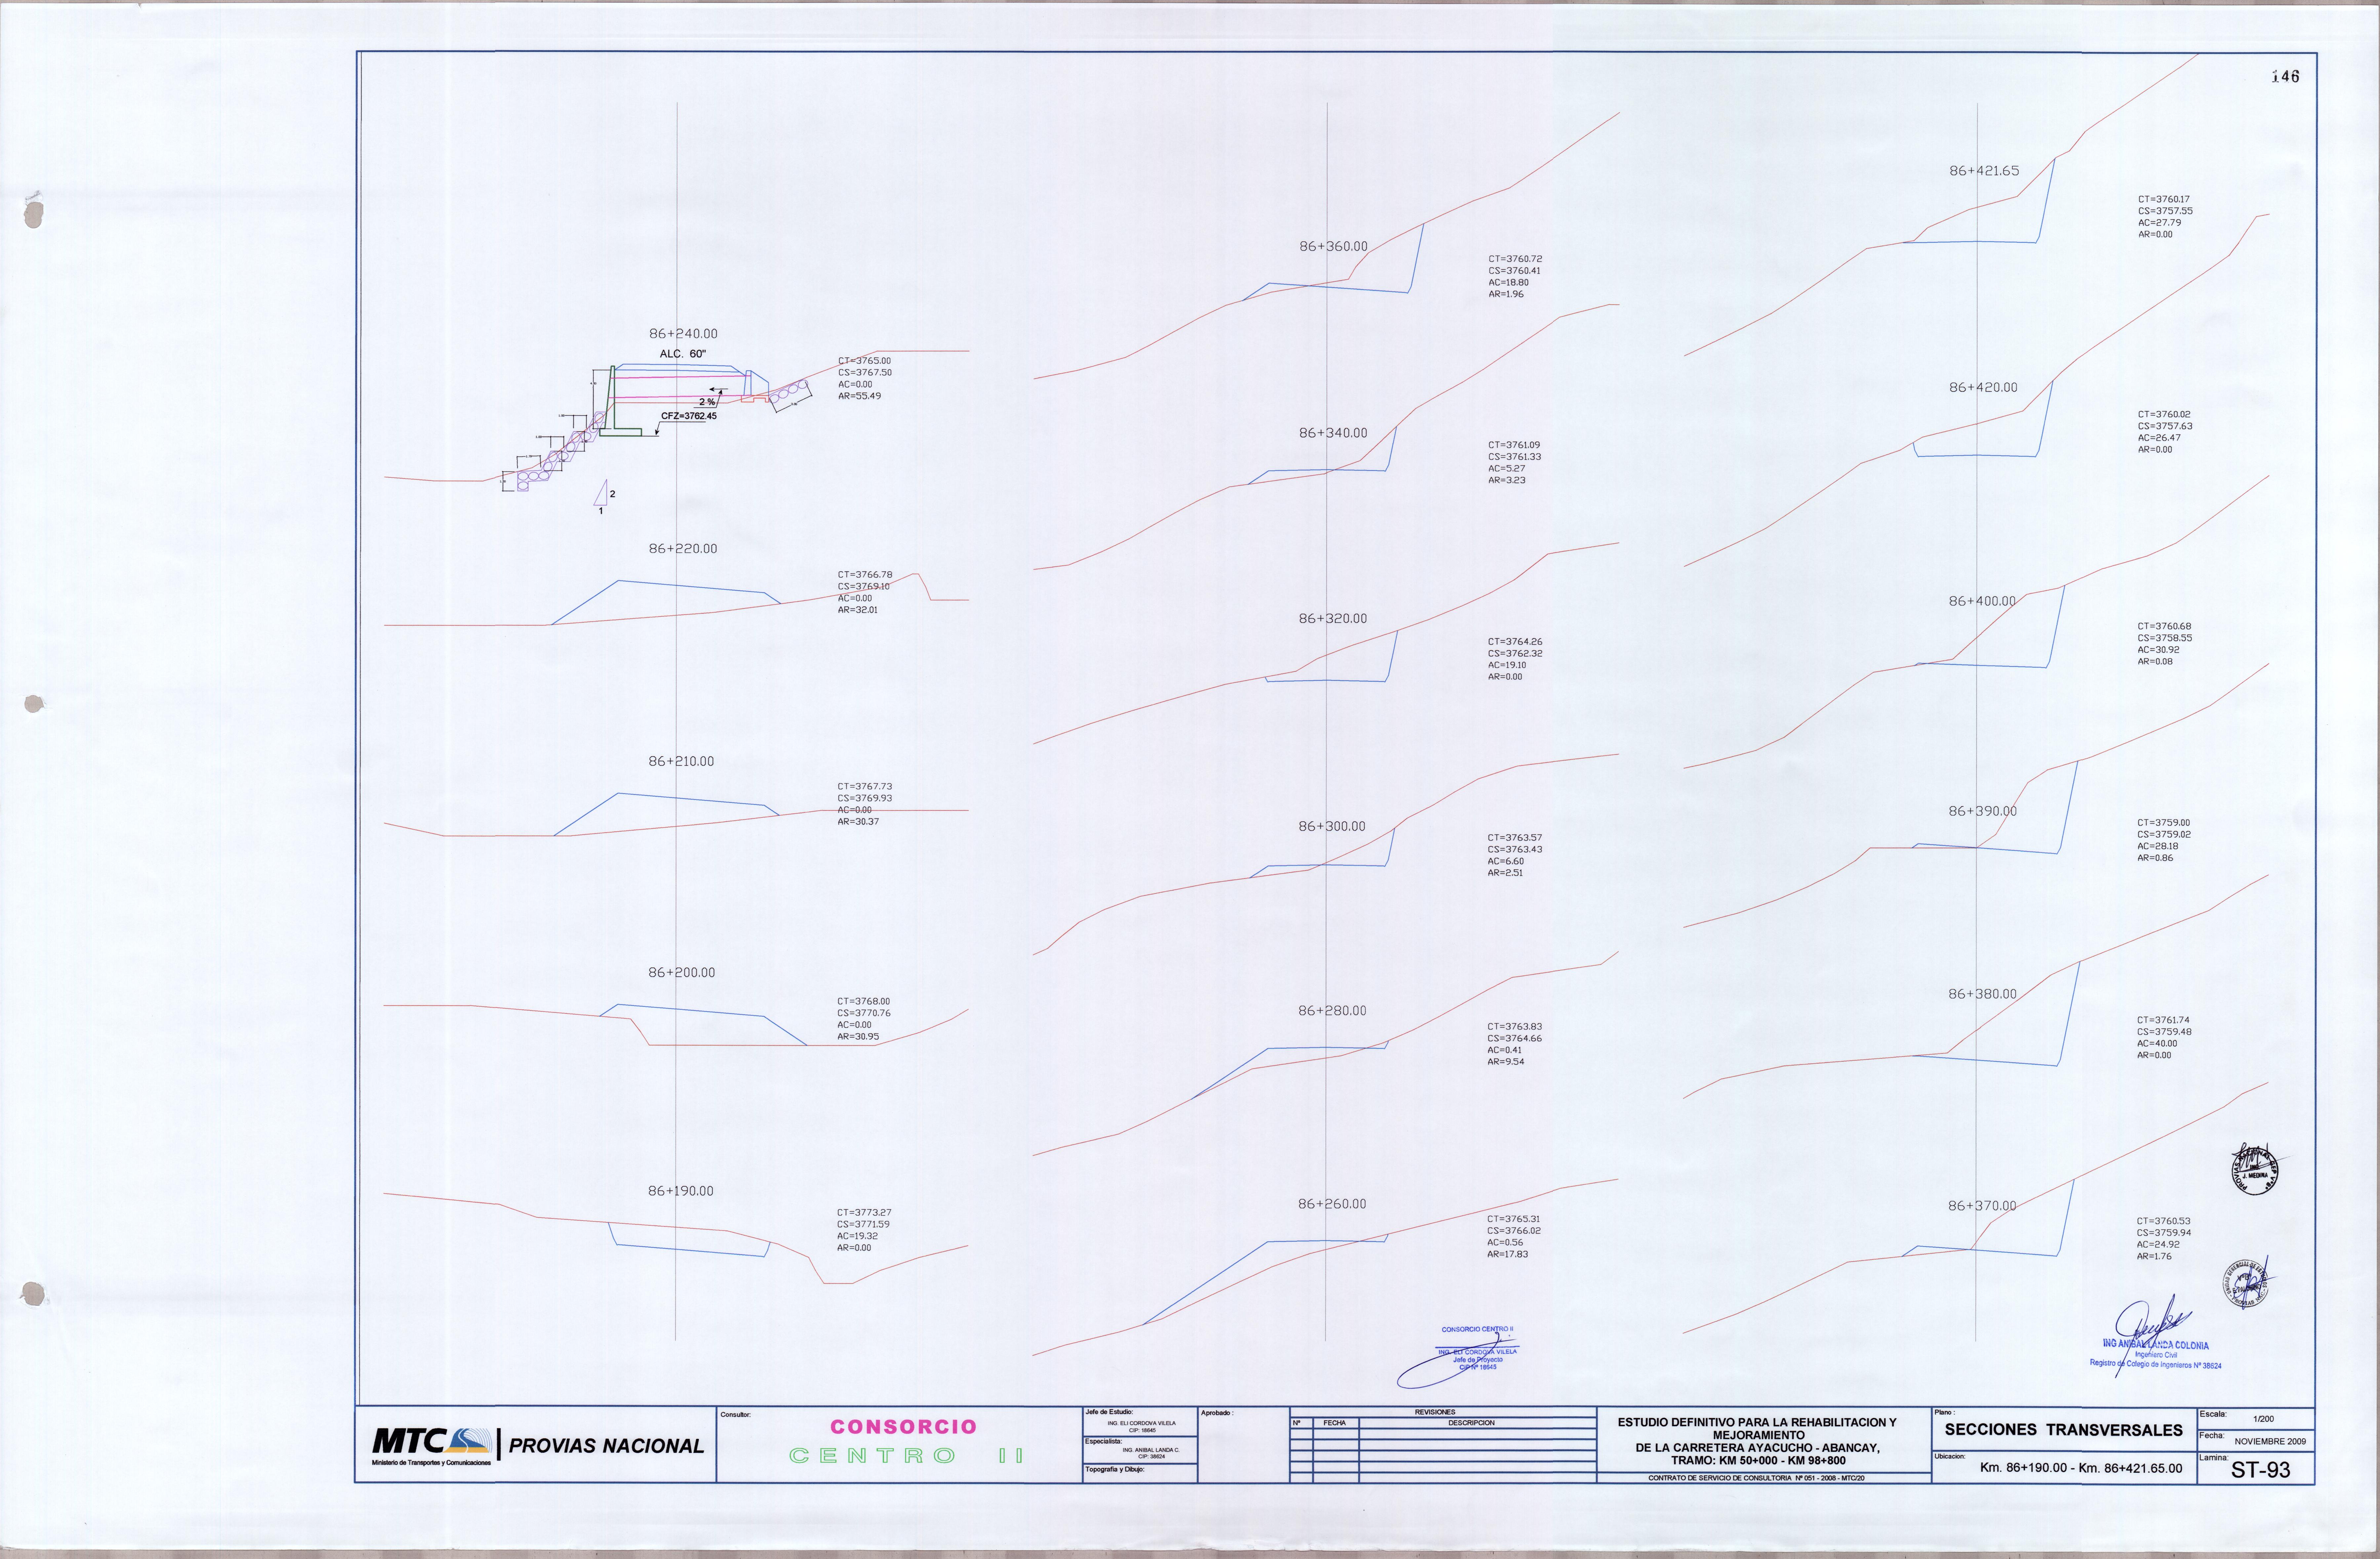Click the 'ALC. 60"' culvert label
Viewport: 2380px width, 1559px height.
pos(683,354)
